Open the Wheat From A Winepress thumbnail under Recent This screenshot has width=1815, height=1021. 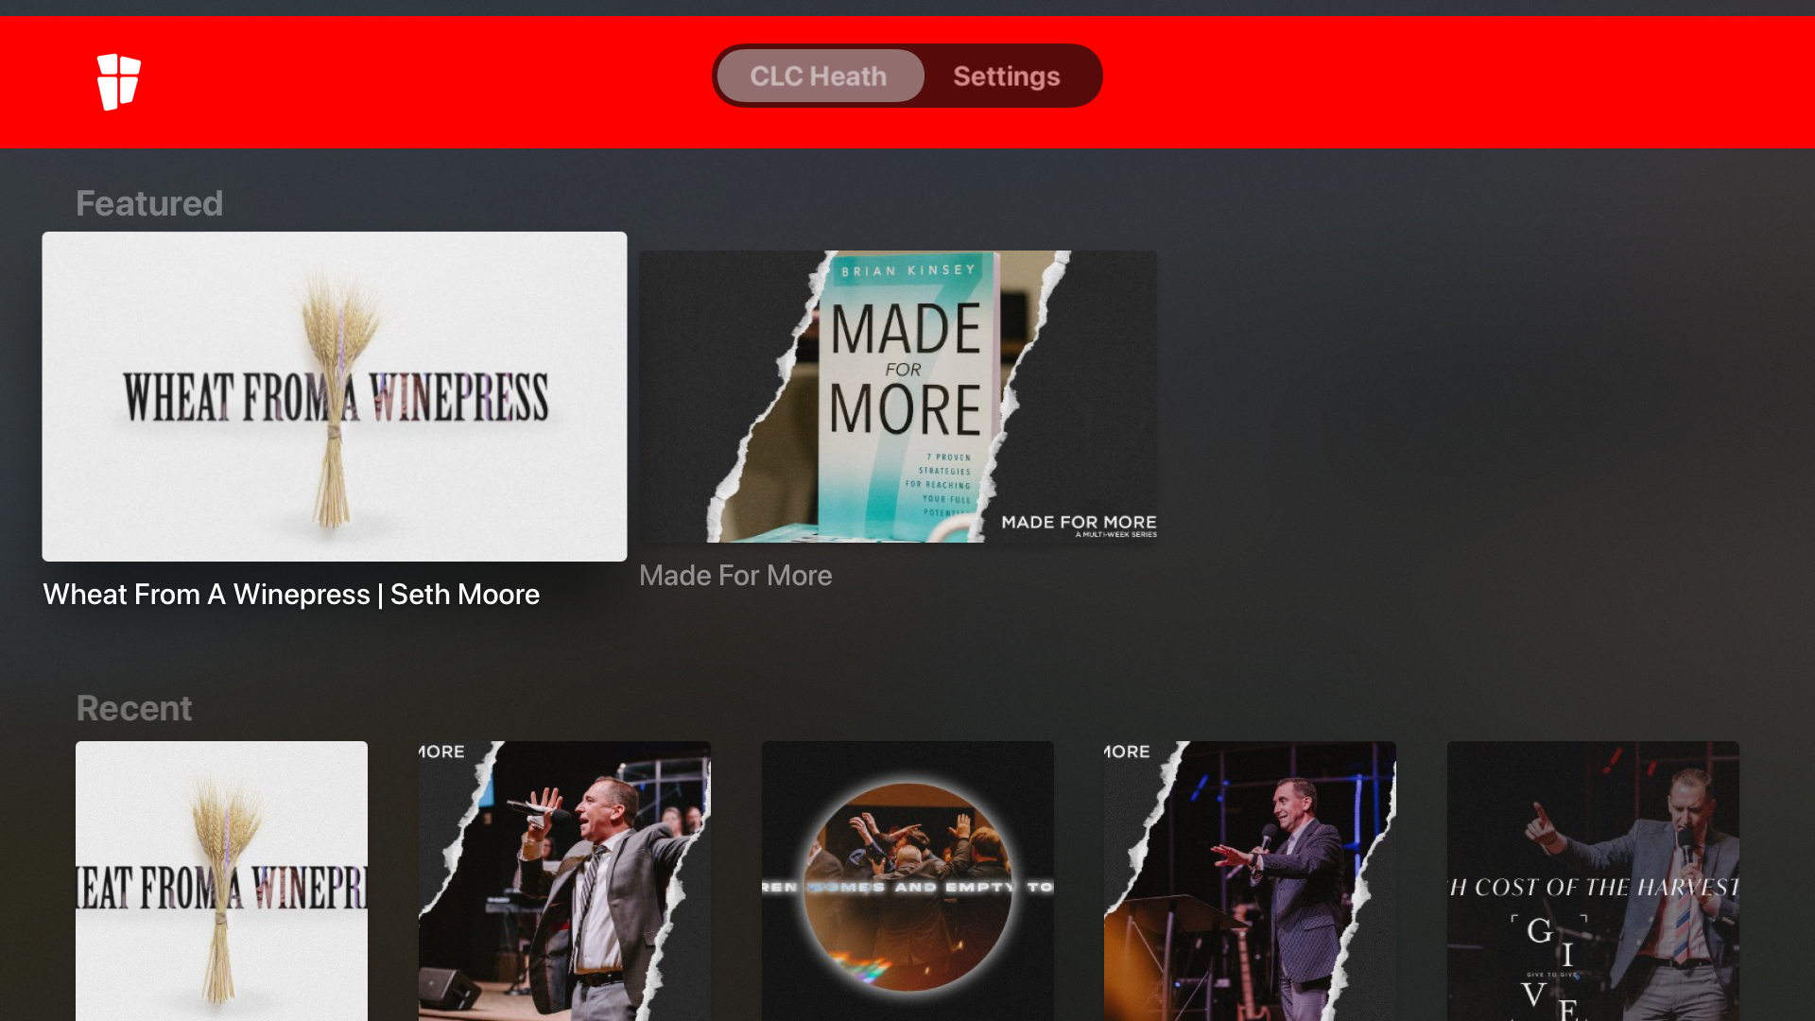pos(221,881)
